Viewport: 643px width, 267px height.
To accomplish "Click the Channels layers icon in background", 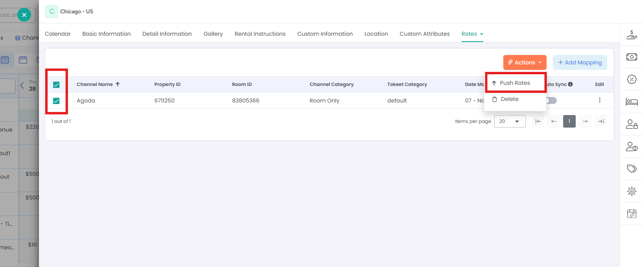I will [18, 38].
